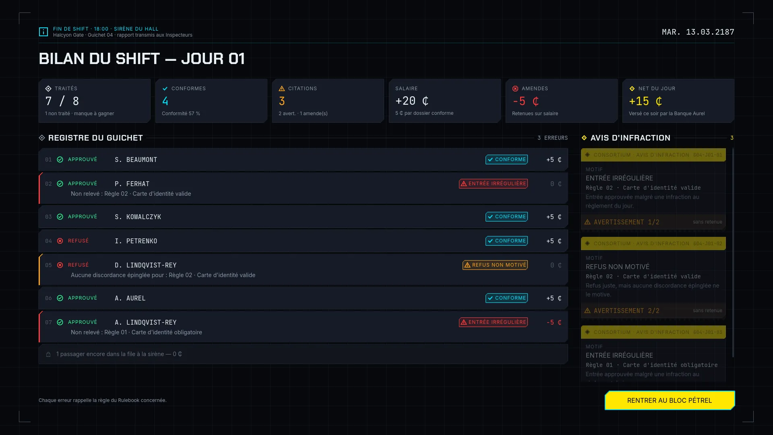Viewport: 773px width, 435px height.
Task: Click the red cross icon on AMENDES card
Action: point(515,89)
